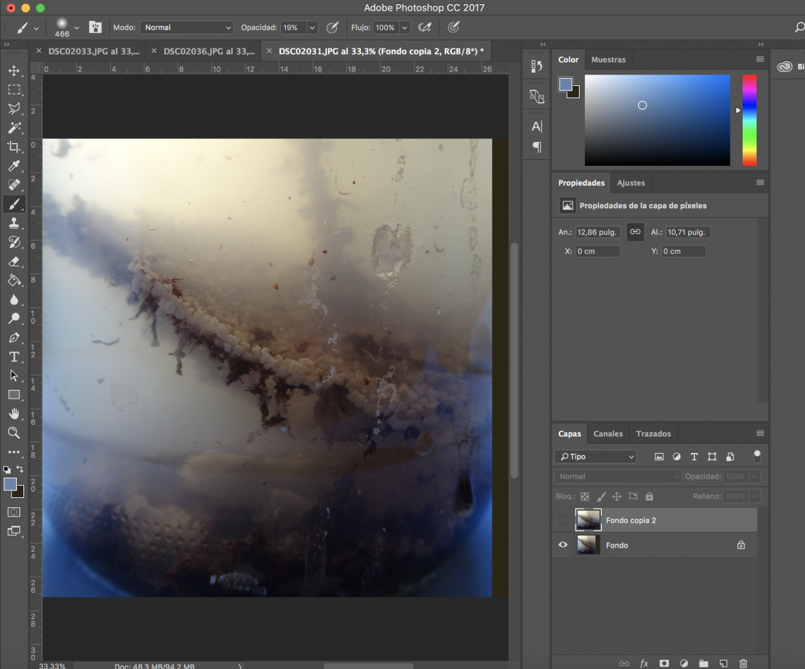
Task: Switch to DSC02033.JPG document tab
Action: 94,51
